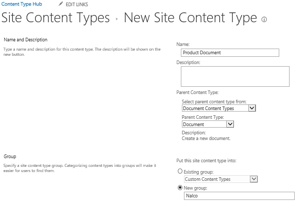Click the breadcrumb arrow between the titles
Viewport: 304px width, 216px height.
tap(117, 19)
